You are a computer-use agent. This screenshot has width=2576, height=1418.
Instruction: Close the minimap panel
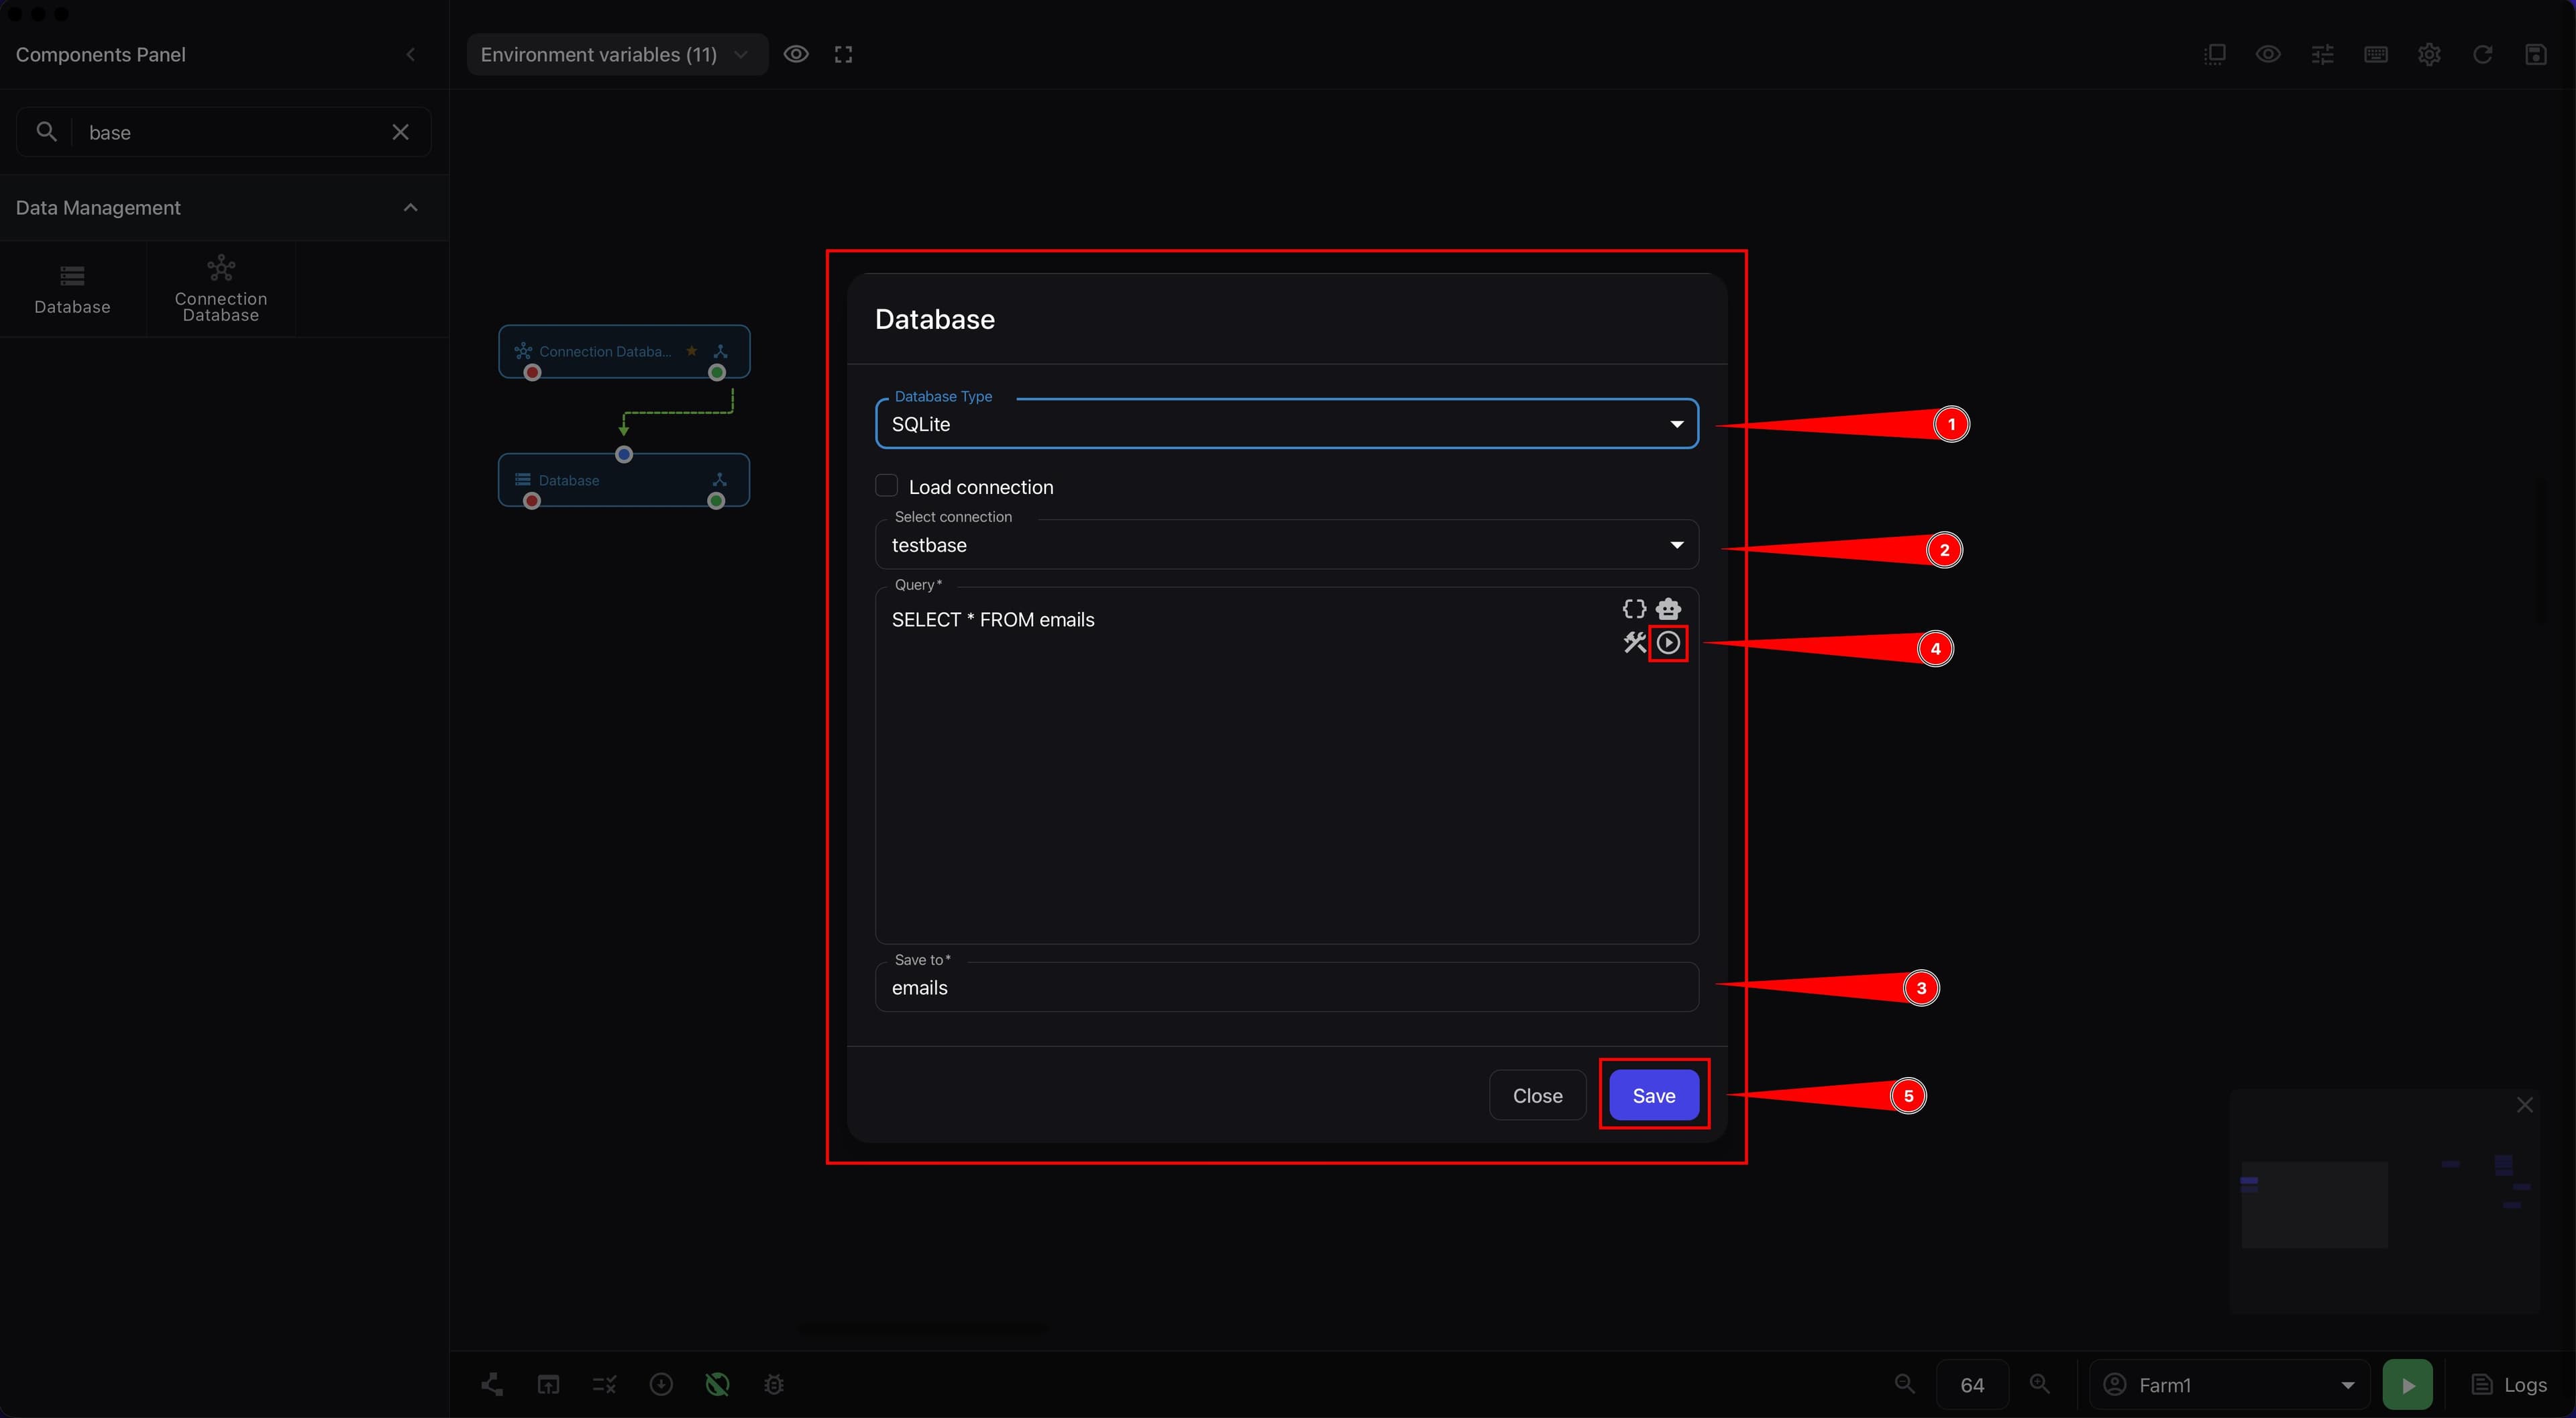click(x=2525, y=1105)
